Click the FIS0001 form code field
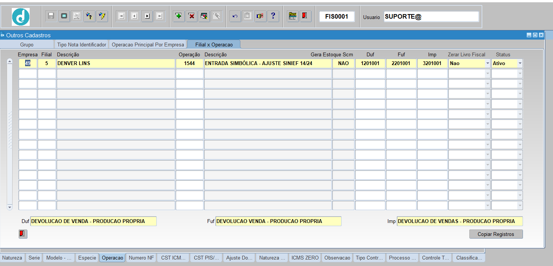 (x=337, y=16)
